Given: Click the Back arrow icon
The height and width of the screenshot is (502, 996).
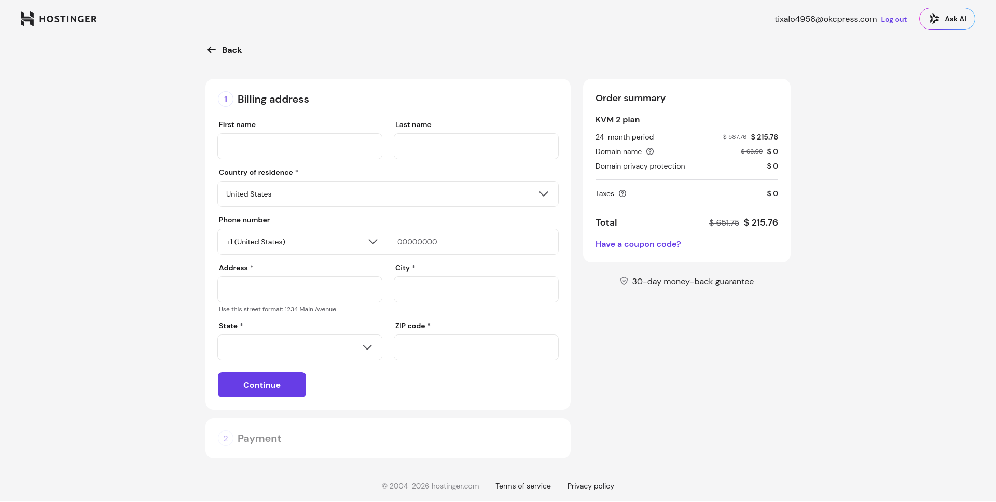Looking at the screenshot, I should (x=212, y=50).
